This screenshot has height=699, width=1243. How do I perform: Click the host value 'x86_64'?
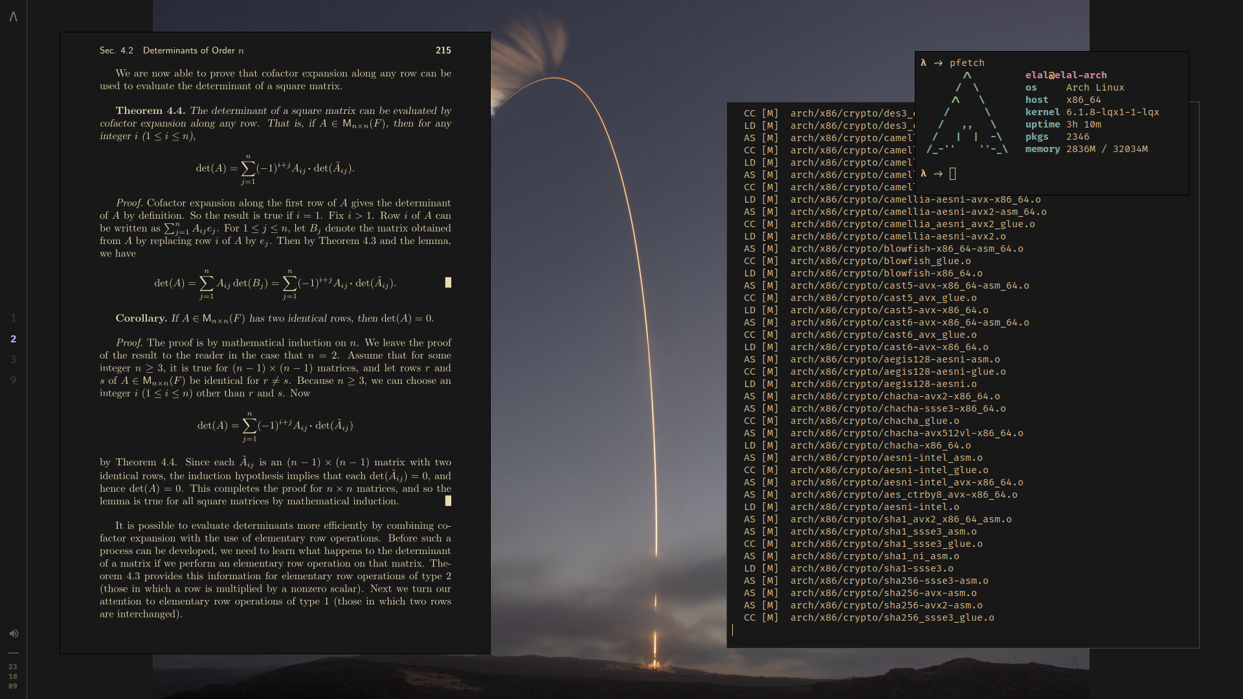point(1084,100)
